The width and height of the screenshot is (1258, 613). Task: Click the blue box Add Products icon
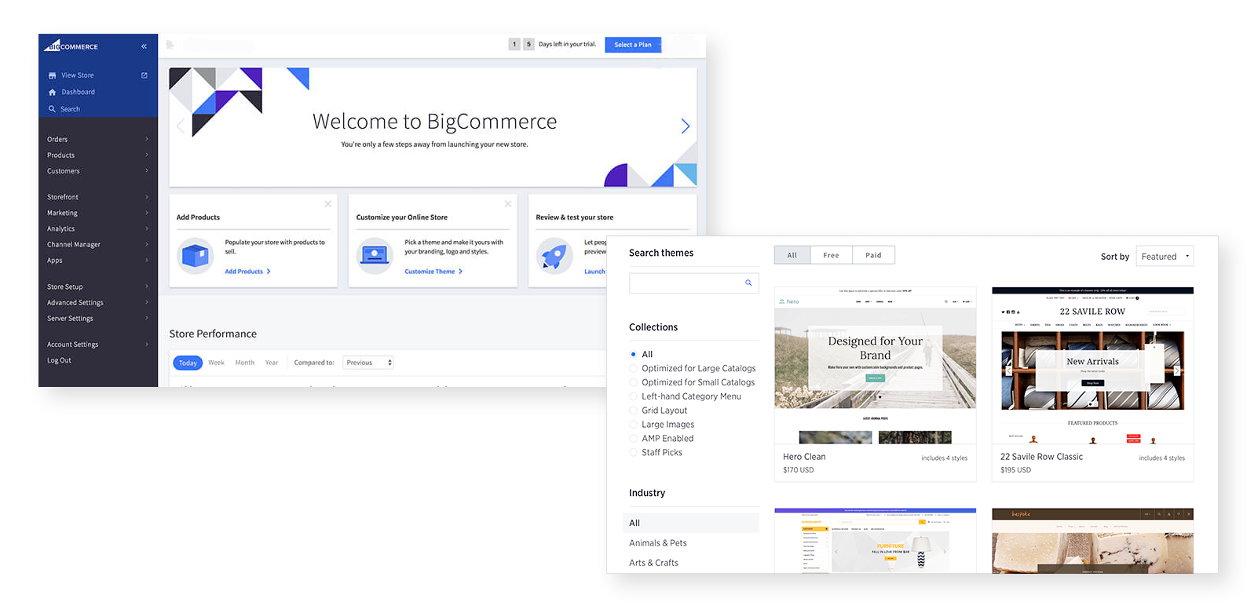[196, 256]
